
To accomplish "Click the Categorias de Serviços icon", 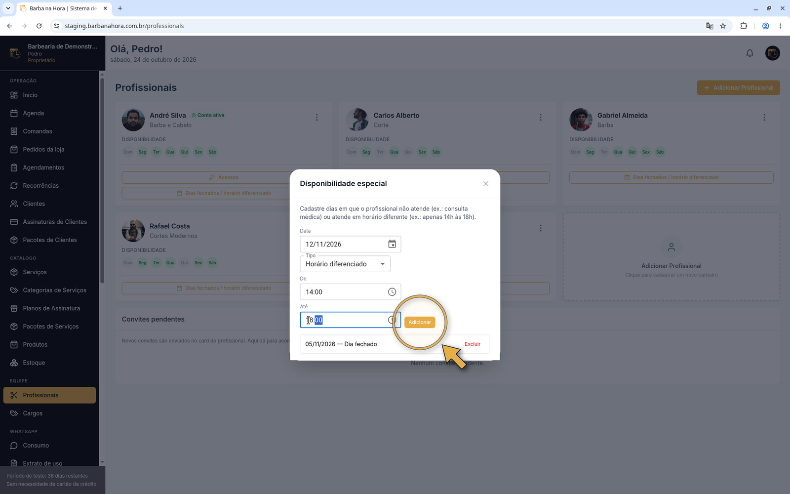I will [x=14, y=290].
